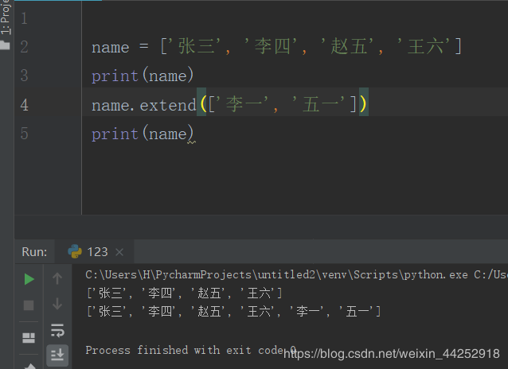Click the second printed list with '李一'
The width and height of the screenshot is (508, 369).
pyautogui.click(x=233, y=312)
